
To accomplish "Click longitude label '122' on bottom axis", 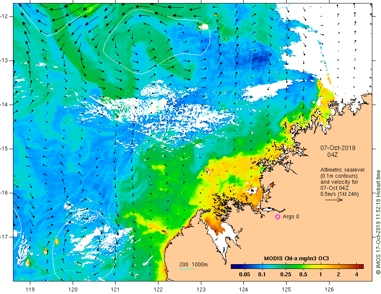I will [158, 289].
